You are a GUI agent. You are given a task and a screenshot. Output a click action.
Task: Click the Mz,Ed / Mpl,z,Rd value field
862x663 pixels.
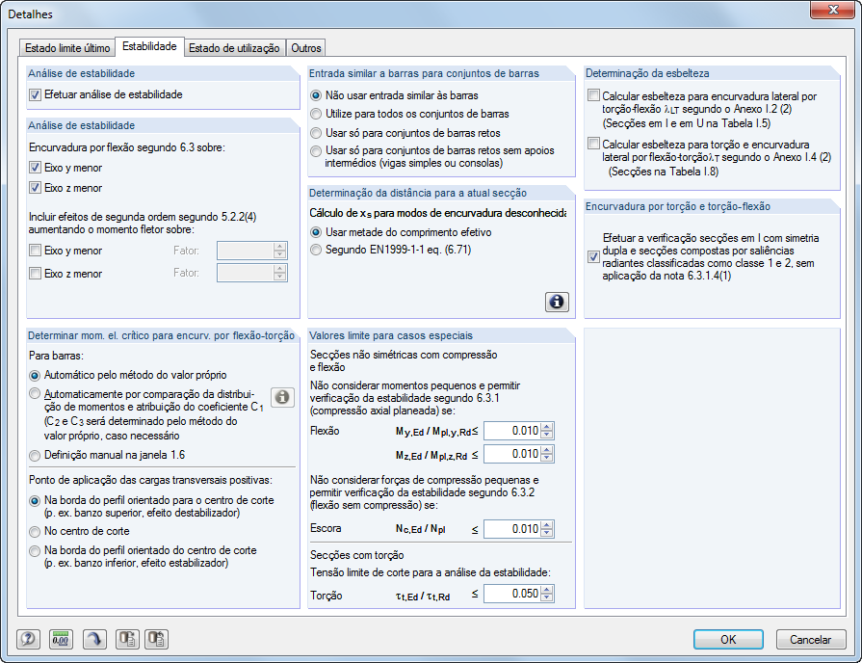(x=511, y=454)
